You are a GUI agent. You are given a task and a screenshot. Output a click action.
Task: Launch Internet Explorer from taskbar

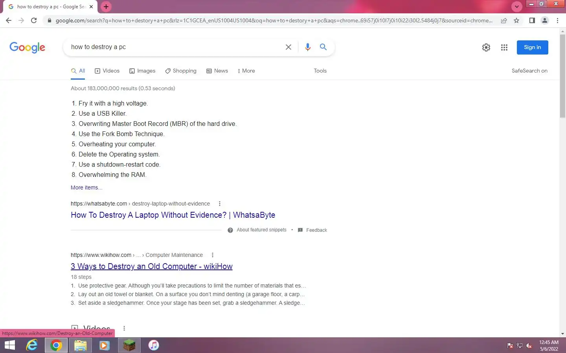(31, 345)
